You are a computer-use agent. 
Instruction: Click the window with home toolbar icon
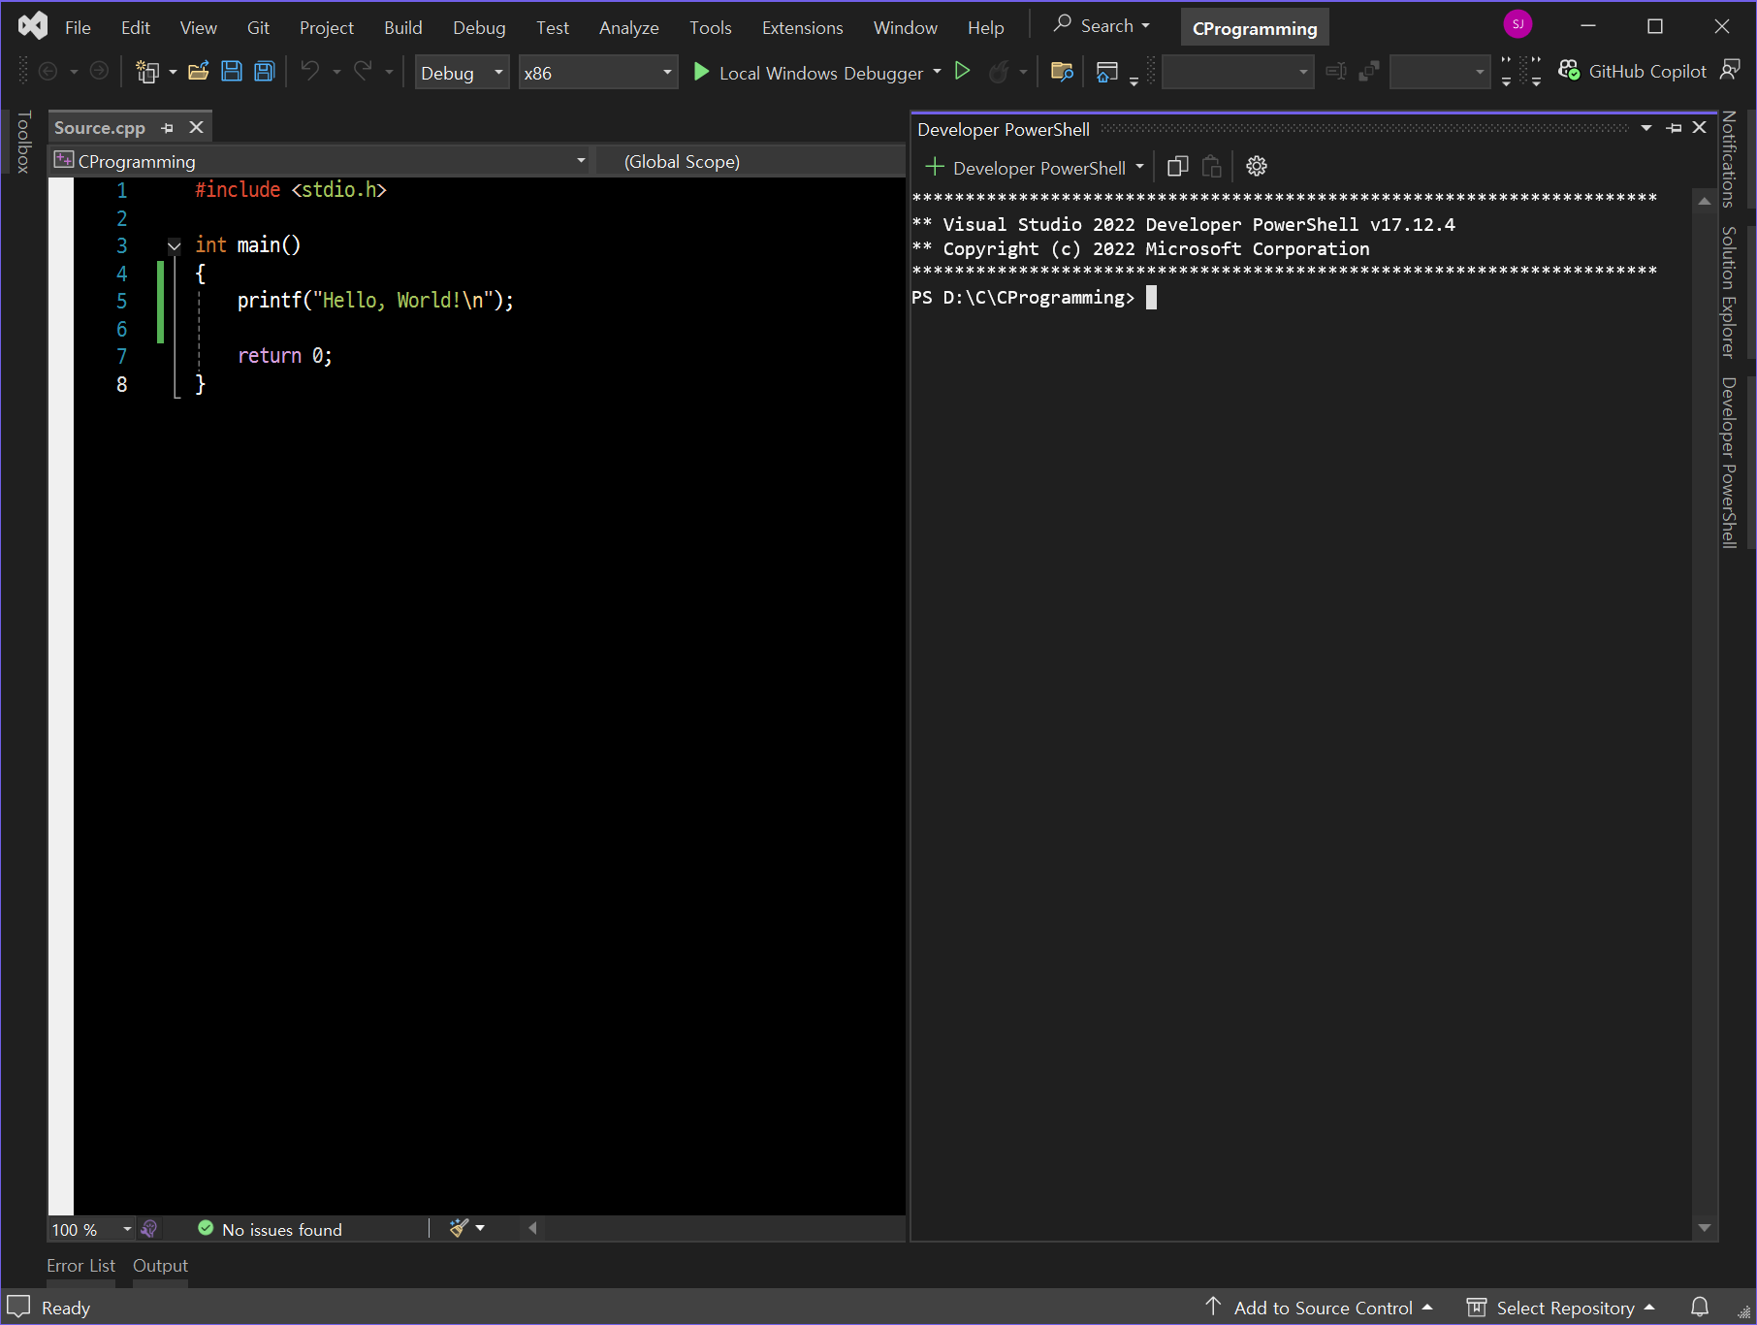1106,72
